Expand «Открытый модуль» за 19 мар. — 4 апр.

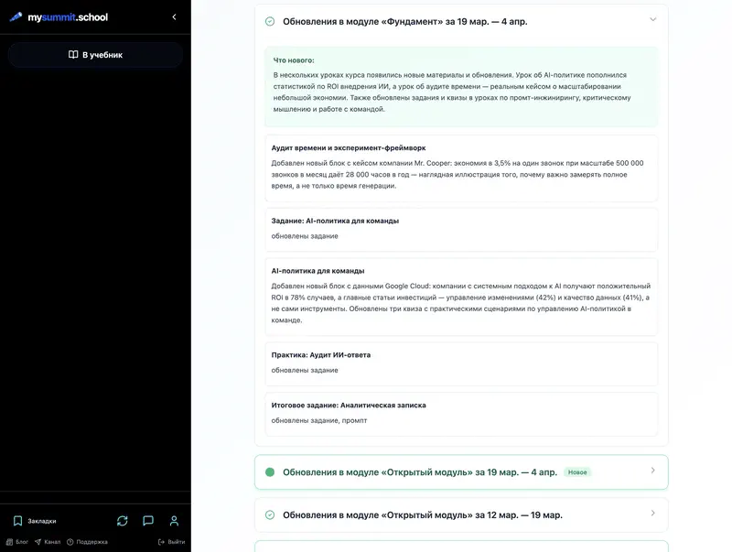click(652, 471)
